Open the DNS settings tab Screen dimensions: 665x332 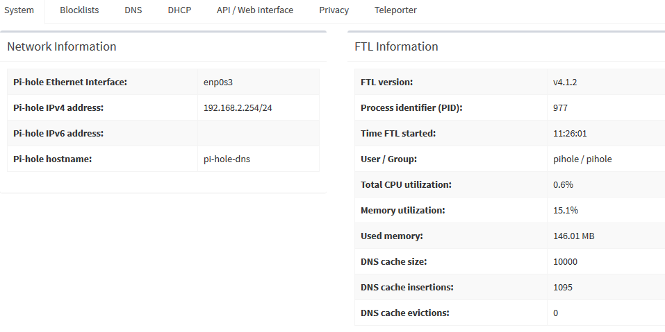133,10
